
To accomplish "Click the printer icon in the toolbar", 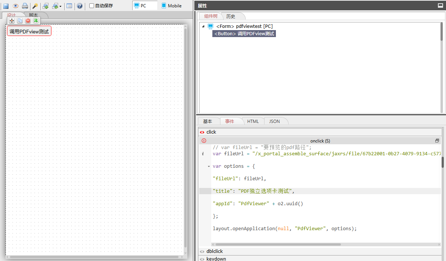I will [x=25, y=6].
